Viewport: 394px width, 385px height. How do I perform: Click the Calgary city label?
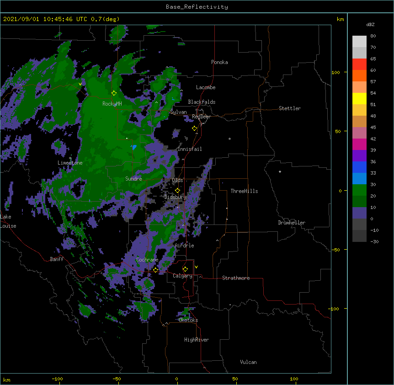point(182,276)
